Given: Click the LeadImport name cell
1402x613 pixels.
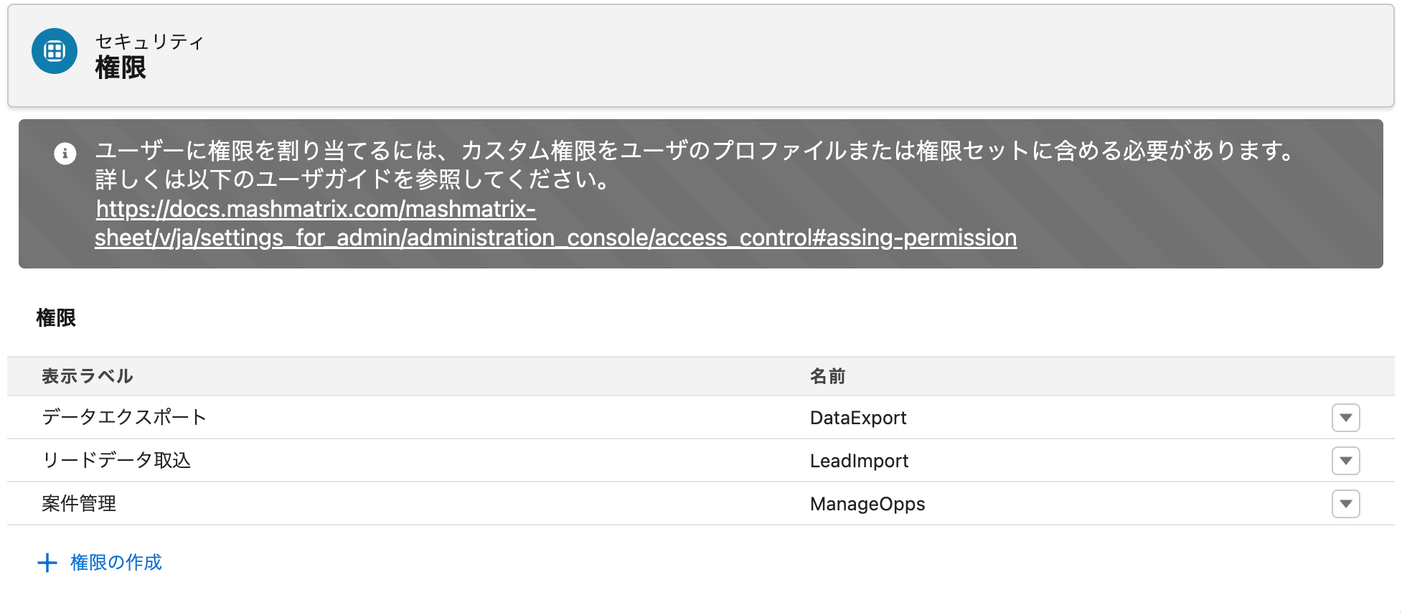Looking at the screenshot, I should tap(859, 461).
